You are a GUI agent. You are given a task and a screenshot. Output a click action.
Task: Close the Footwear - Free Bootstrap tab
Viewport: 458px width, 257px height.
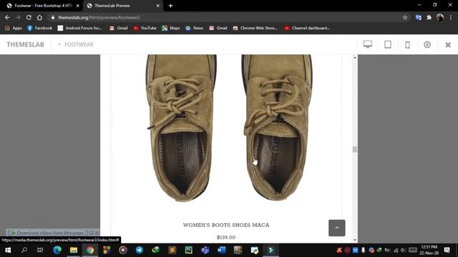(x=78, y=6)
